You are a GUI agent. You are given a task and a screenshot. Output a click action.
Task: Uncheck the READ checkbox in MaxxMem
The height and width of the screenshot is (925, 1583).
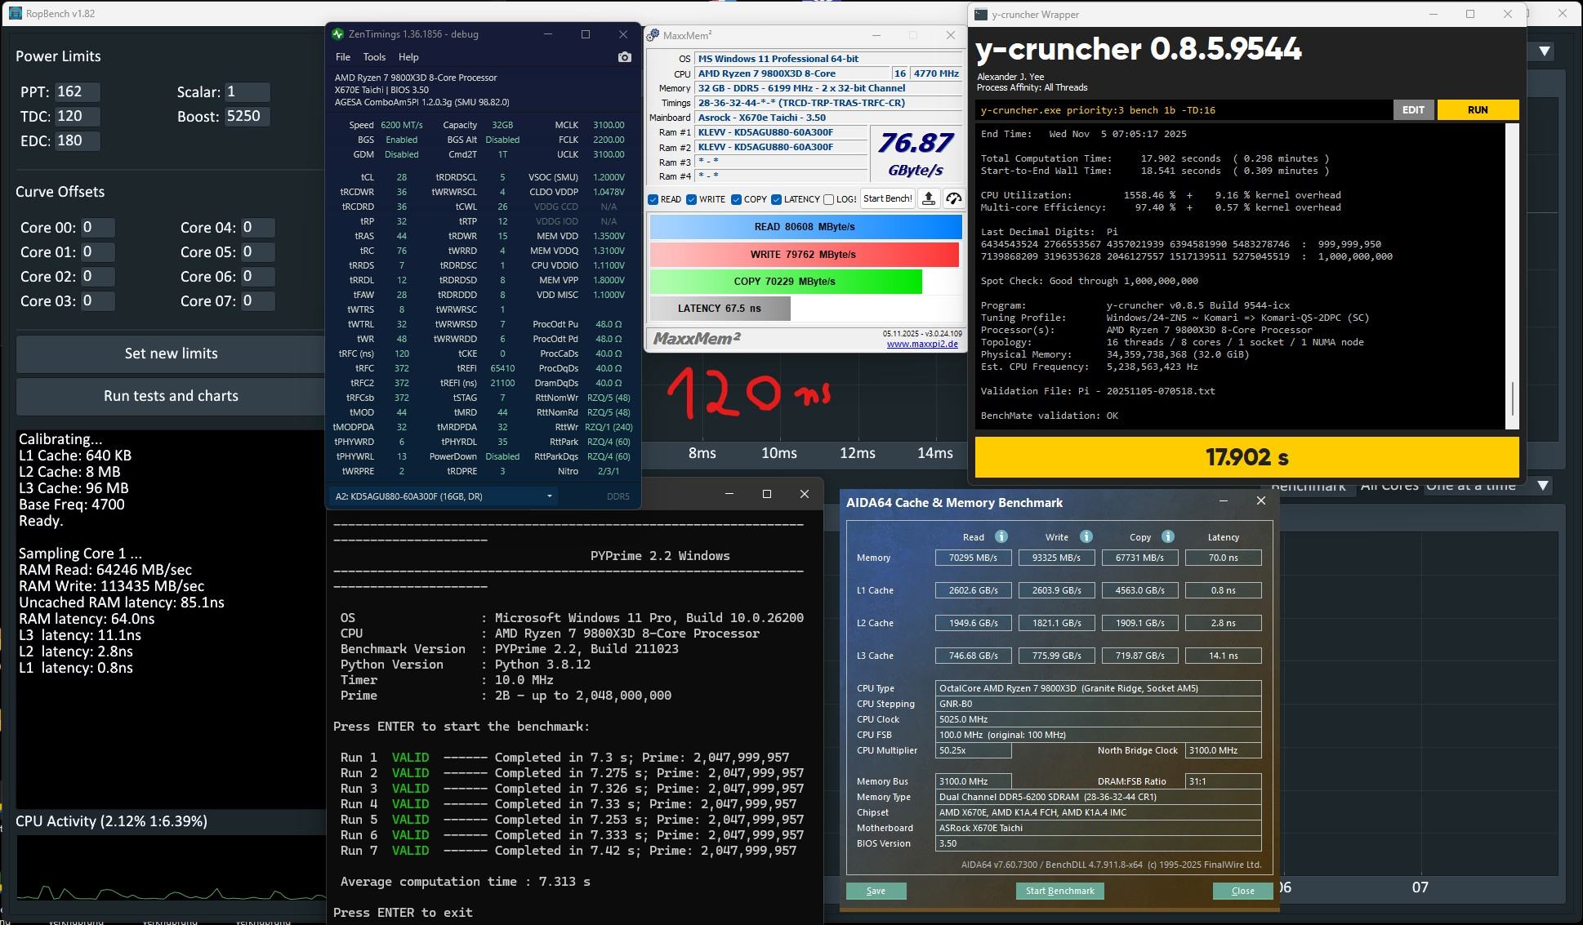click(x=653, y=199)
